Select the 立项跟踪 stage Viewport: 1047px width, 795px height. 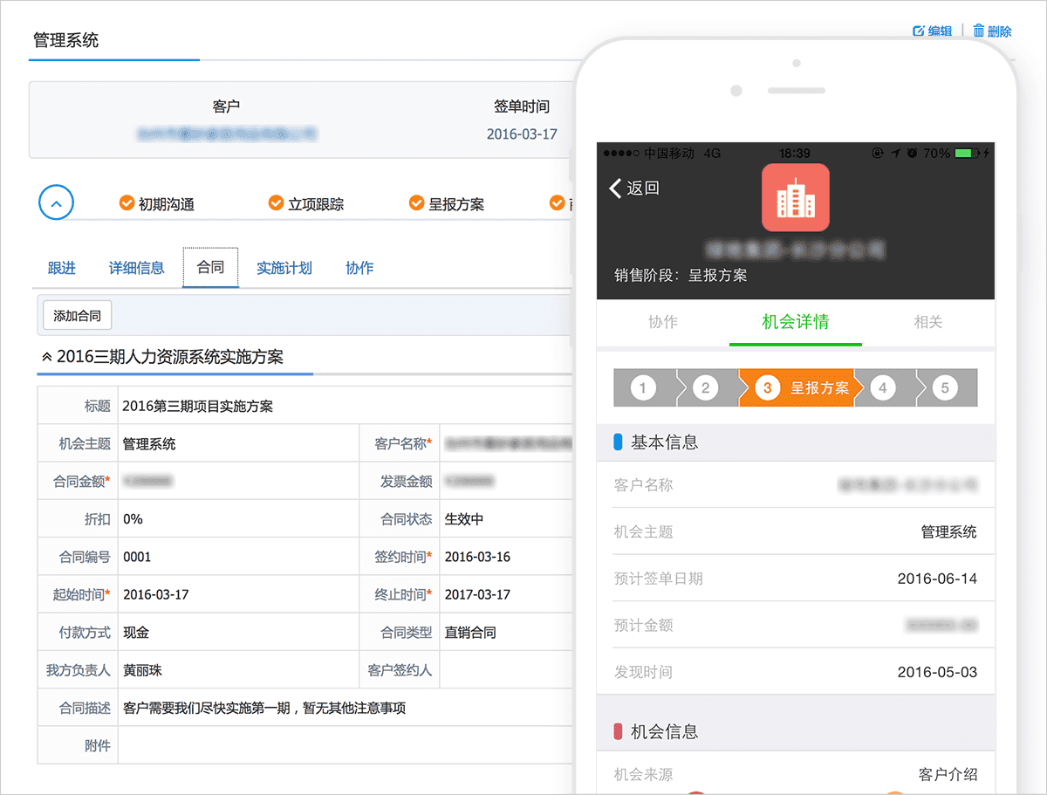[306, 204]
